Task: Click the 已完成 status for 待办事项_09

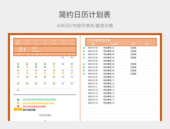Action: click(133, 74)
